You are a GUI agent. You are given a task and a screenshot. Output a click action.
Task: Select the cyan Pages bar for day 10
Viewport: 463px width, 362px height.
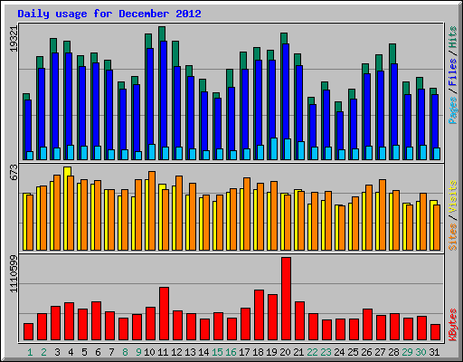pos(152,152)
